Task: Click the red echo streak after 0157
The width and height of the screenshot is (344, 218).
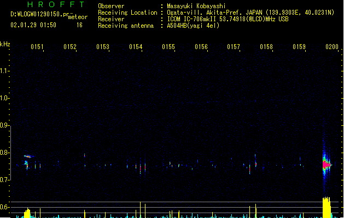Action: point(250,169)
